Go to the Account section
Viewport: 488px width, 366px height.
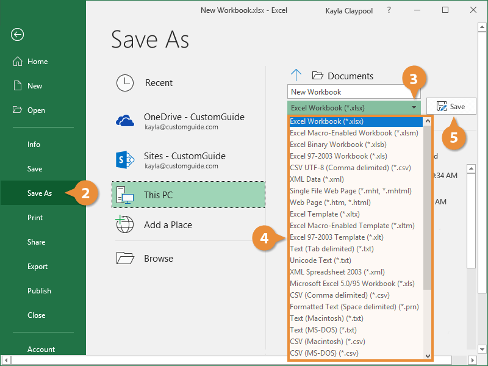[x=40, y=349]
